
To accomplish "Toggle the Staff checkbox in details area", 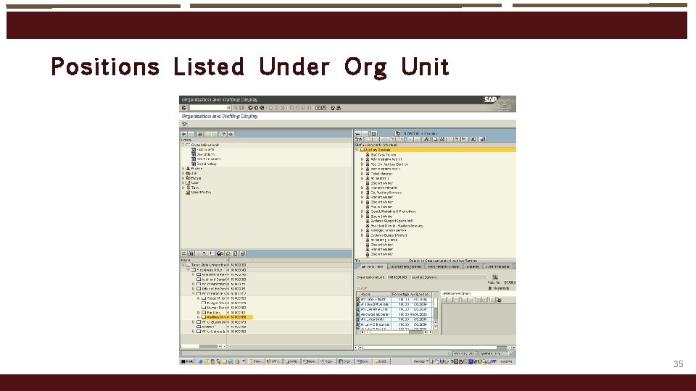I will [x=359, y=288].
